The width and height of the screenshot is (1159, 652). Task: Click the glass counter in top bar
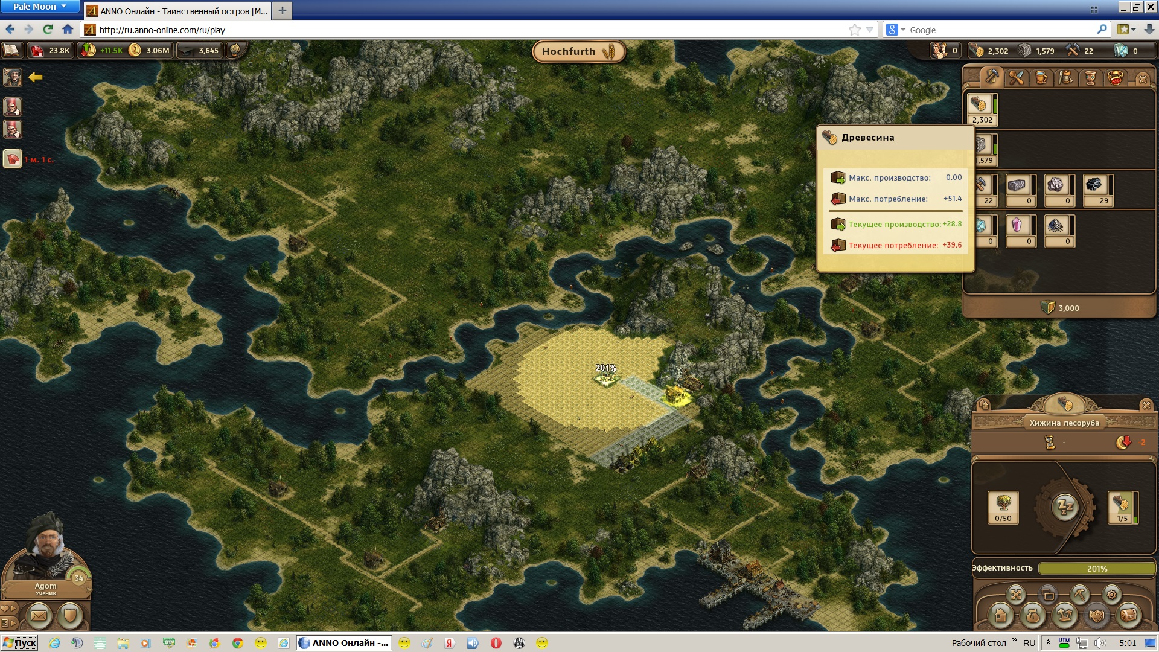point(1126,51)
